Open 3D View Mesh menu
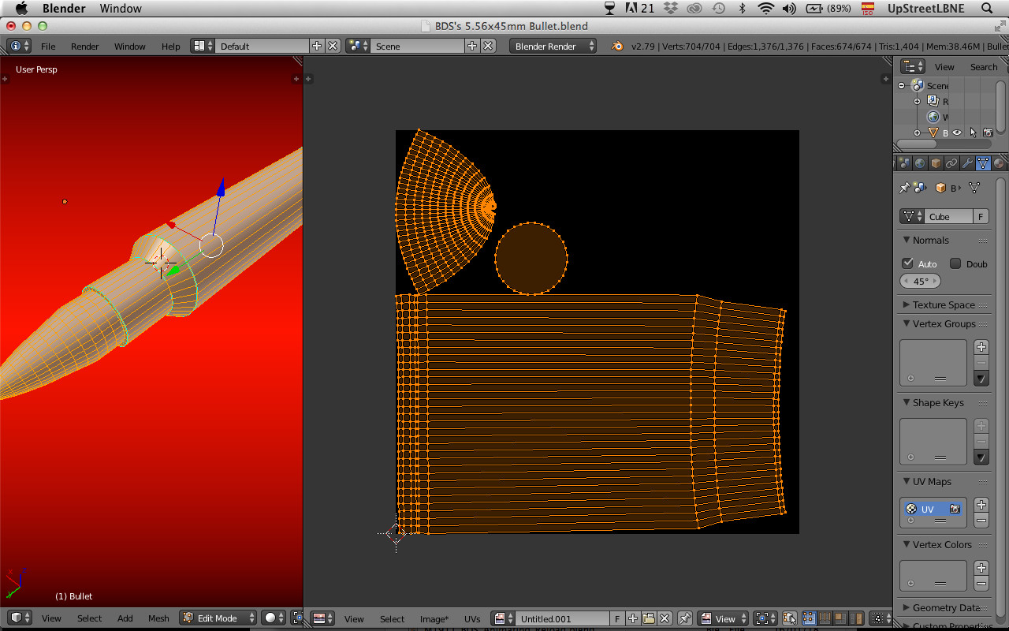Viewport: 1009px width, 631px height. (158, 618)
